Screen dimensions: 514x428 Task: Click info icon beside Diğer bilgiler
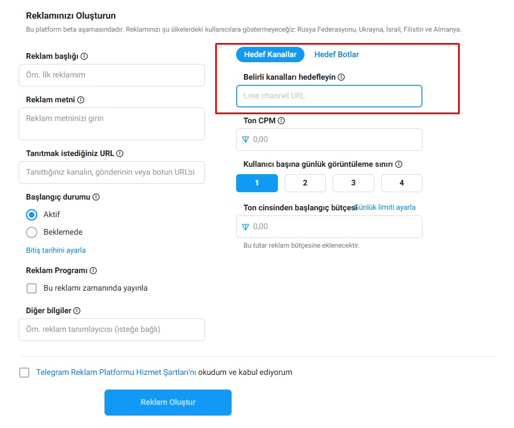point(77,310)
